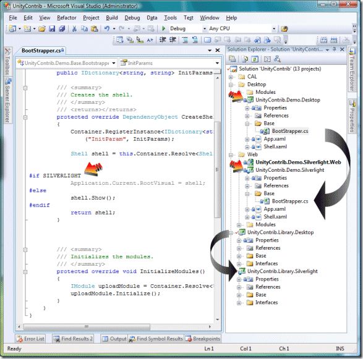Open the Undo history dropdown arrow

[114, 28]
